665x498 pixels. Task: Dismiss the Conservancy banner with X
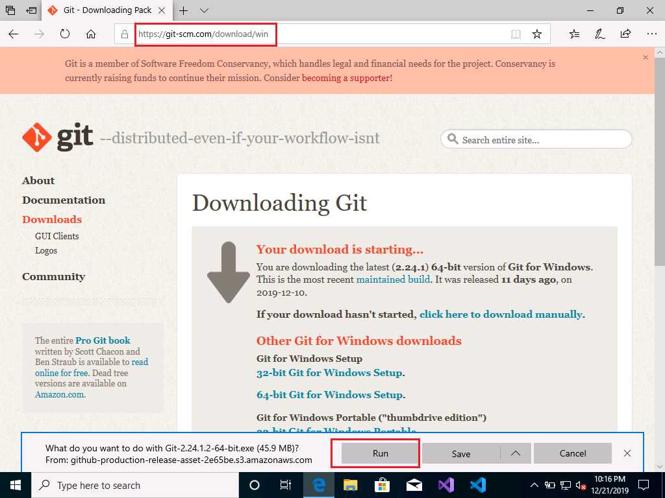tap(646, 57)
